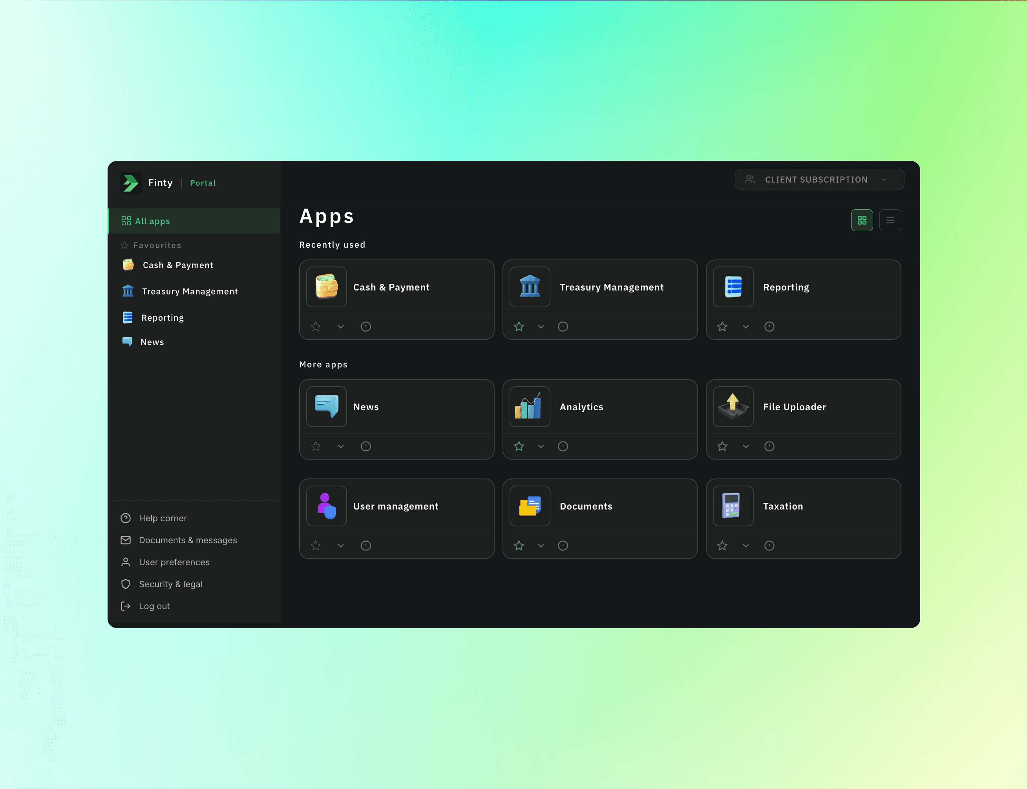View info for File Uploader card

[769, 446]
